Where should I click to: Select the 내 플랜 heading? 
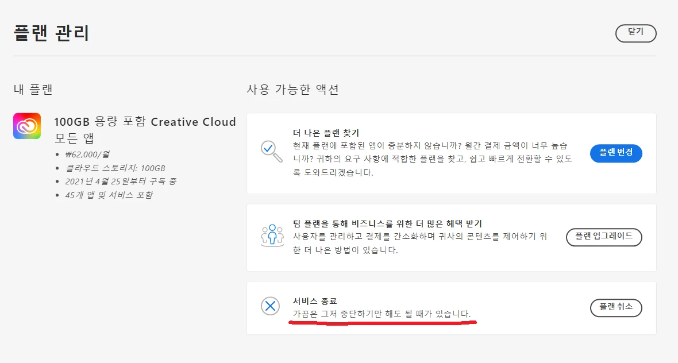(33, 90)
